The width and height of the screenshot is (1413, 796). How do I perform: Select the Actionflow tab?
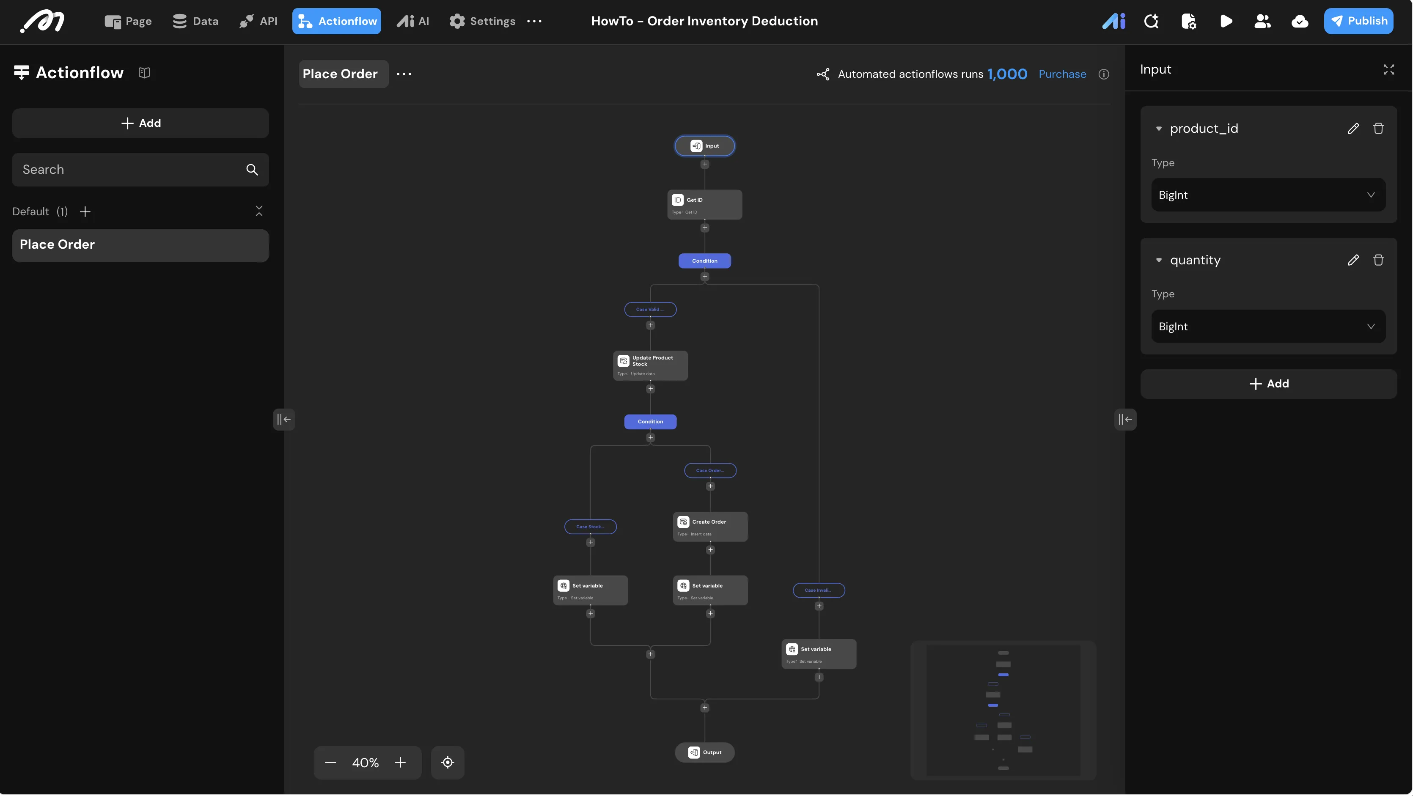(x=337, y=22)
